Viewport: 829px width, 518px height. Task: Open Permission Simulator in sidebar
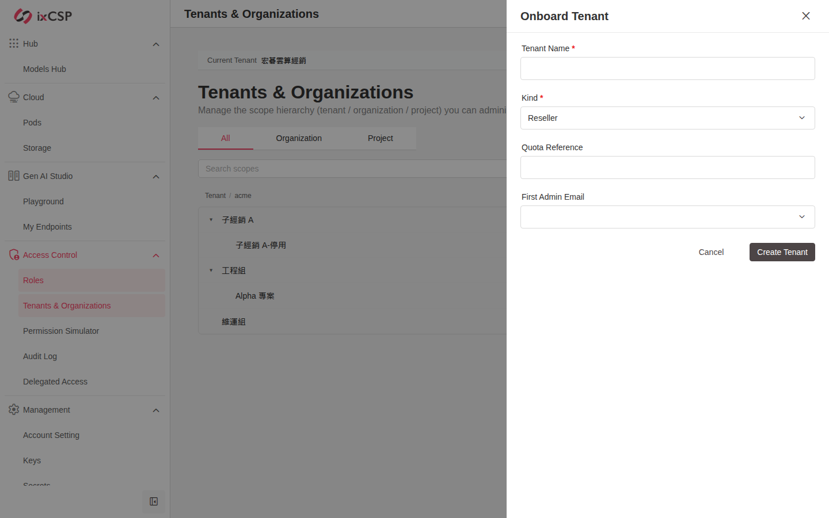click(x=61, y=331)
